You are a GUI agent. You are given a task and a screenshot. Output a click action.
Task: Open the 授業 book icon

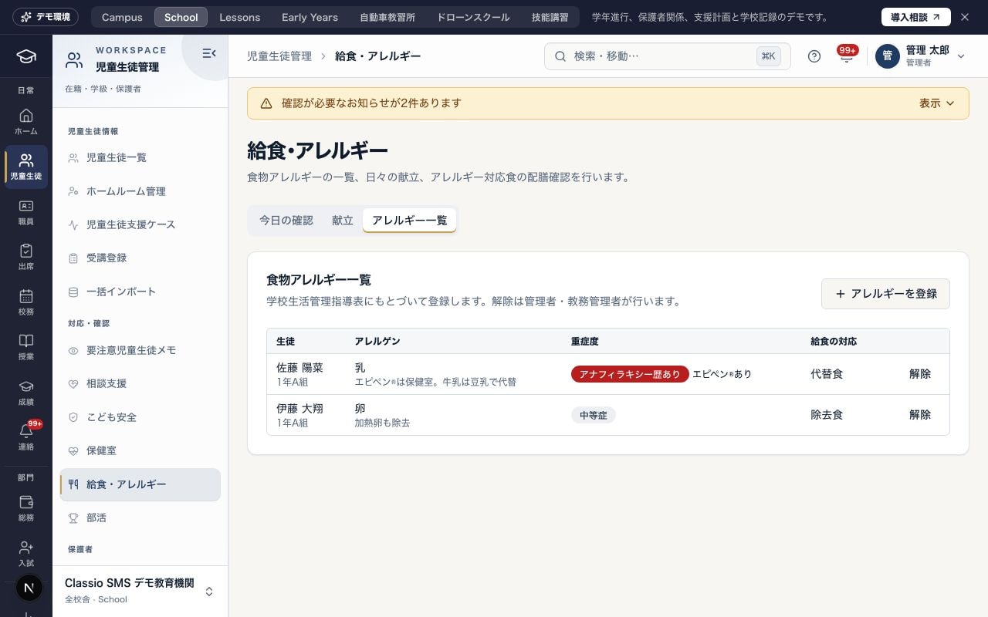pos(25,347)
